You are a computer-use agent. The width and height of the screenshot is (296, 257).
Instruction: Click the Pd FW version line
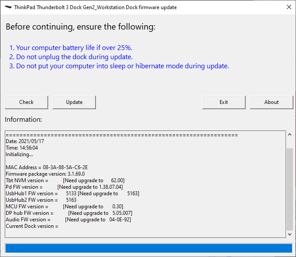pyautogui.click(x=64, y=187)
